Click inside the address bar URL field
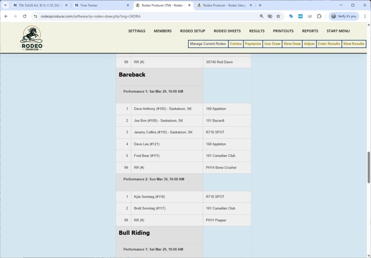The image size is (371, 258). click(x=109, y=16)
